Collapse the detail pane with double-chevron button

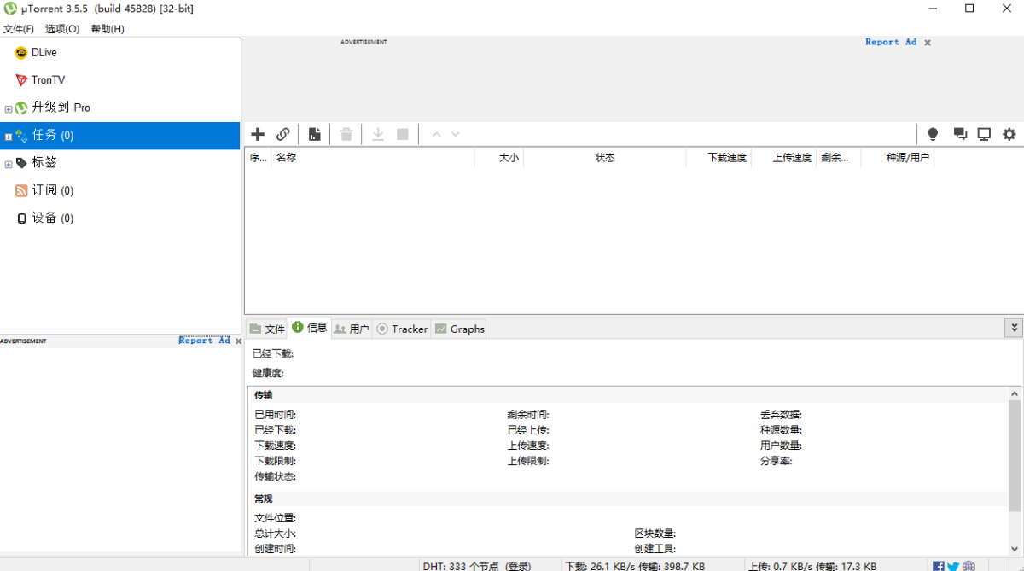(1014, 328)
